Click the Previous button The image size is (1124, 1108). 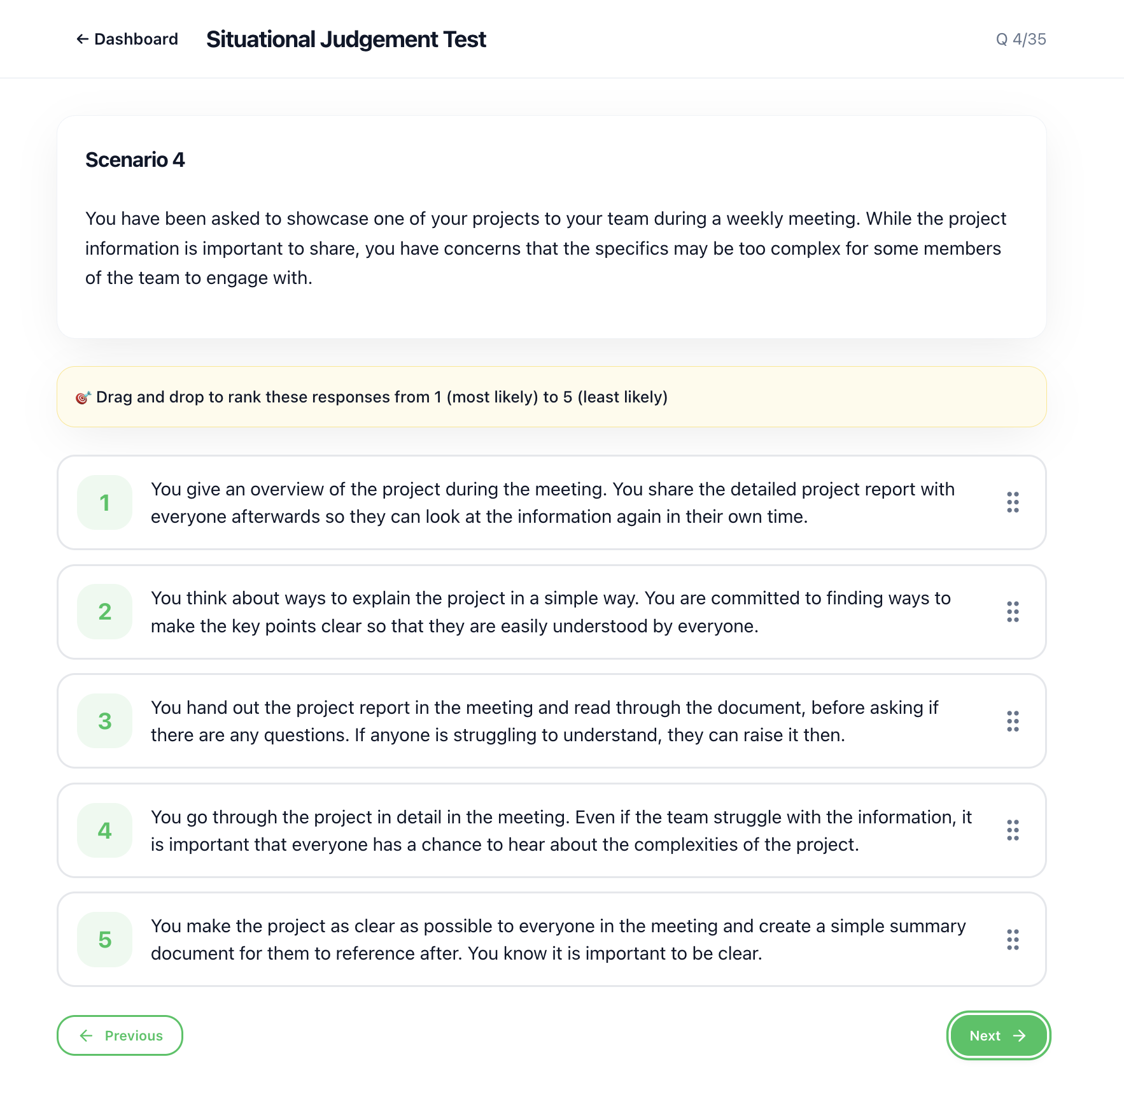click(x=120, y=1036)
